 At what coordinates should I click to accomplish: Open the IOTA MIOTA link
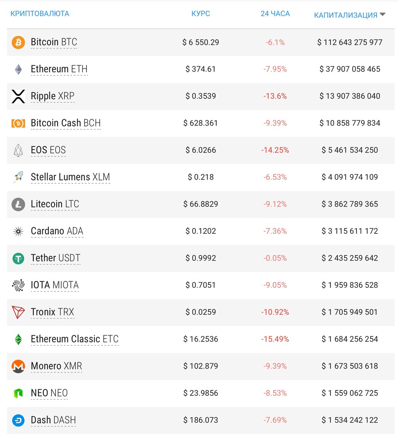pyautogui.click(x=55, y=285)
